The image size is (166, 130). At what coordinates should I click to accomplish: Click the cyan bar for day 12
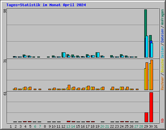tap(64, 55)
